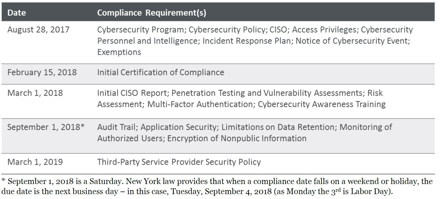
Task: Click Initial Certification of Compliance text
Action: coord(161,72)
